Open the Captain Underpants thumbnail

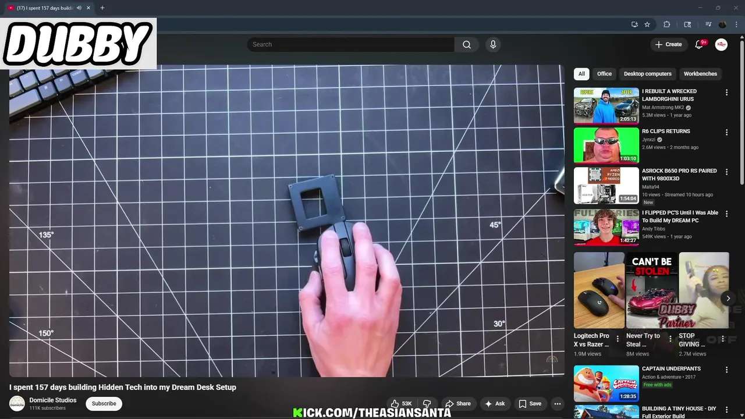point(606,384)
